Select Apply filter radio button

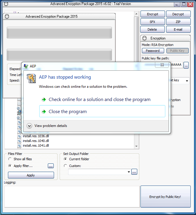tap(10, 166)
